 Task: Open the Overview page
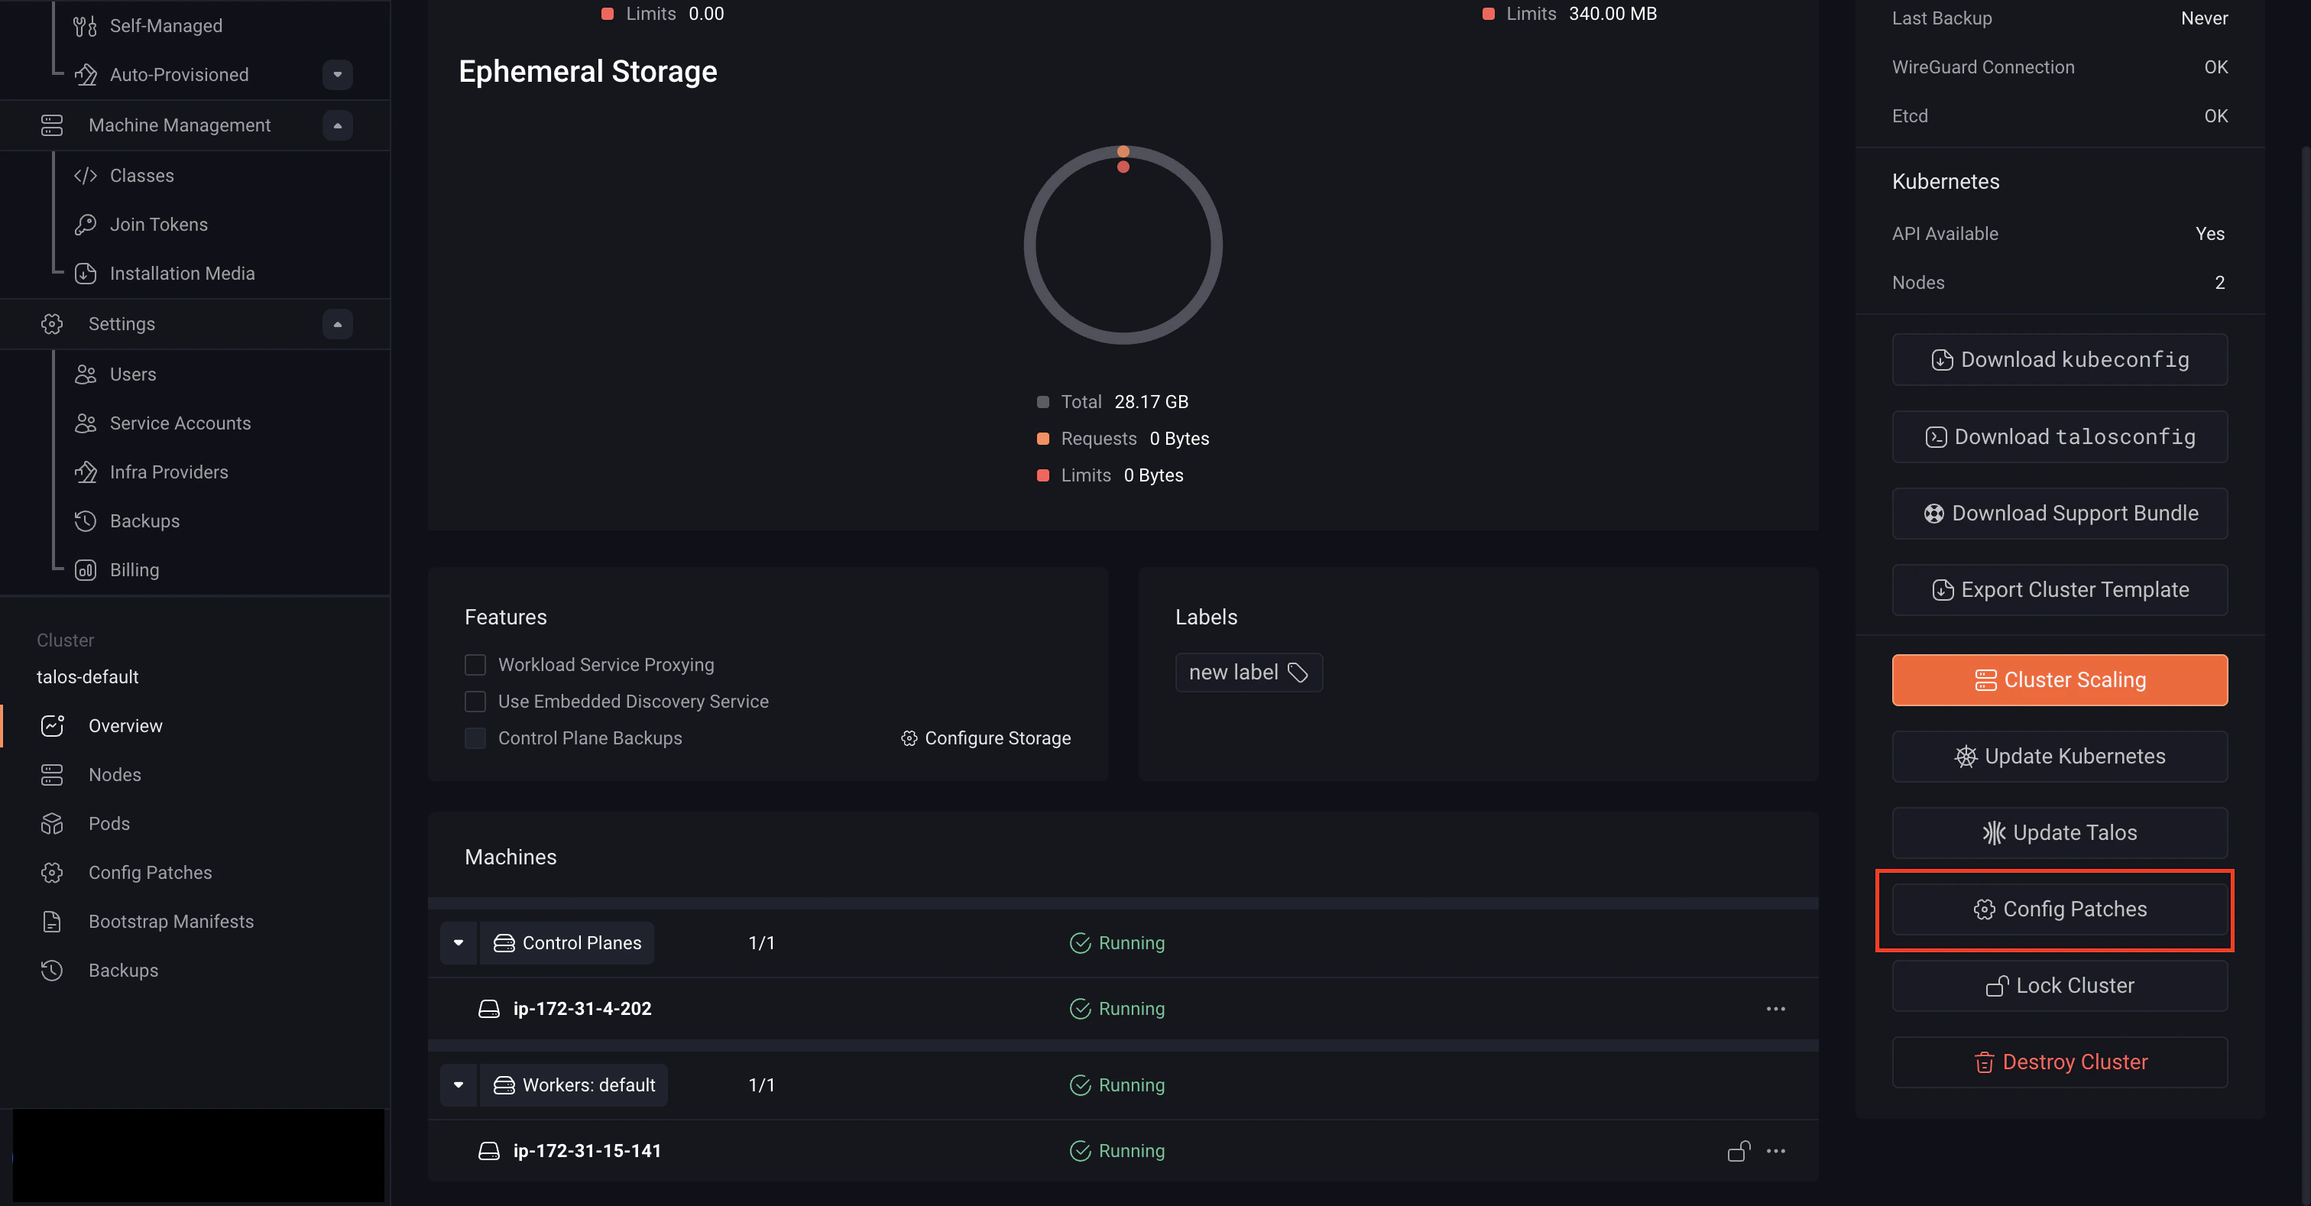(x=125, y=725)
